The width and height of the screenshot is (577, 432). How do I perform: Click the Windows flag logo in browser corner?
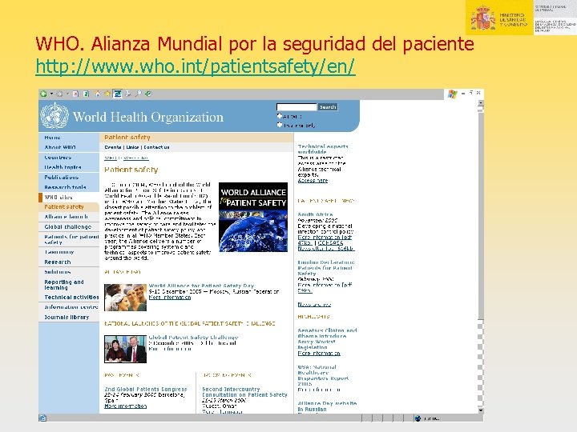coord(452,94)
